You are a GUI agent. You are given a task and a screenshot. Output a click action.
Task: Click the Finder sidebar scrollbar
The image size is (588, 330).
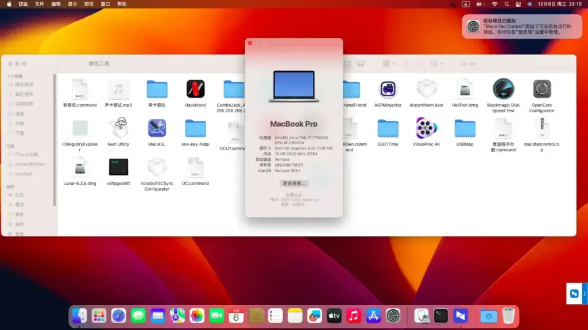tap(55, 140)
